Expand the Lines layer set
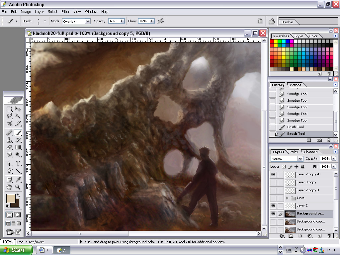This screenshot has height=255, width=340. click(287, 198)
